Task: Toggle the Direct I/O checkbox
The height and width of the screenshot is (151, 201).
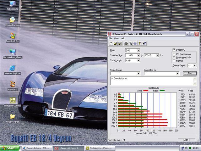Action: 174,50
